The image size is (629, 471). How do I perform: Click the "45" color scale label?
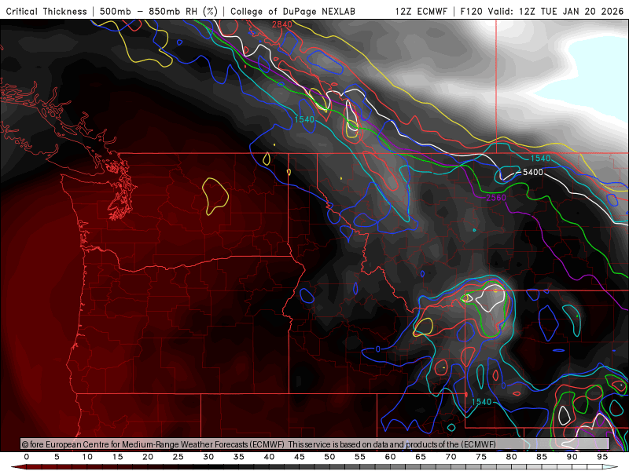click(x=300, y=457)
